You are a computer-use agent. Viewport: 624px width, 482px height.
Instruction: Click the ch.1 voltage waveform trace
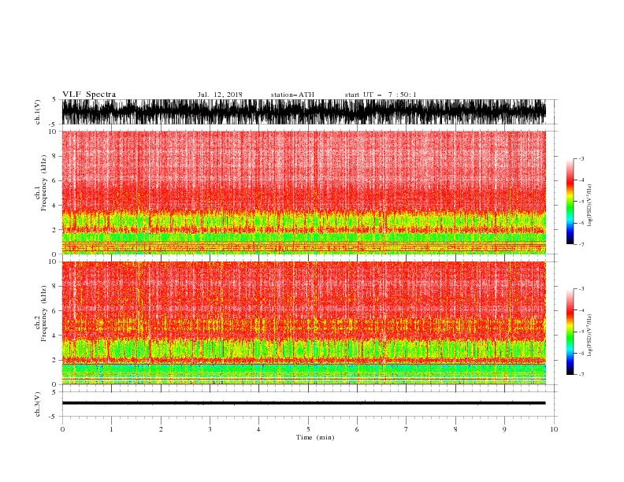[x=303, y=112]
